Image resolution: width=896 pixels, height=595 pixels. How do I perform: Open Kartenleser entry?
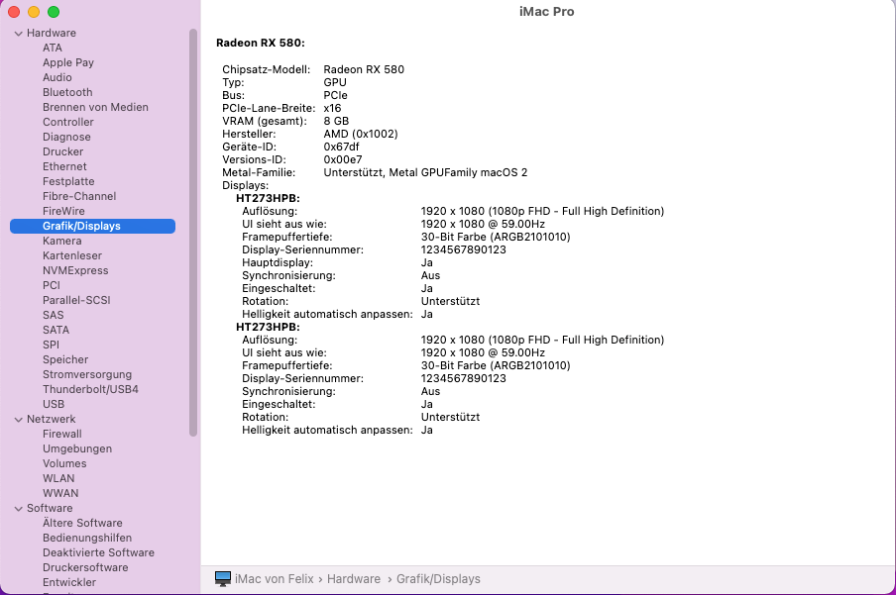coord(72,255)
